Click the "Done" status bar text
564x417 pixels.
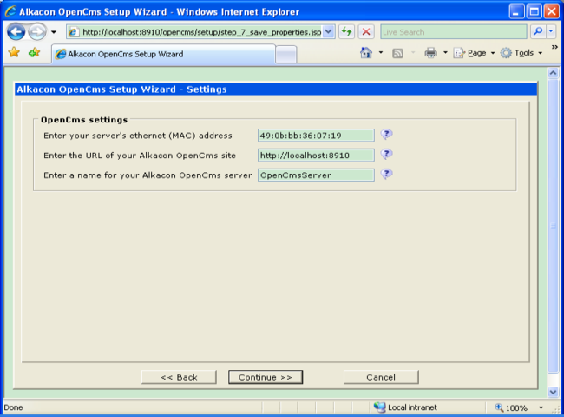[13, 407]
